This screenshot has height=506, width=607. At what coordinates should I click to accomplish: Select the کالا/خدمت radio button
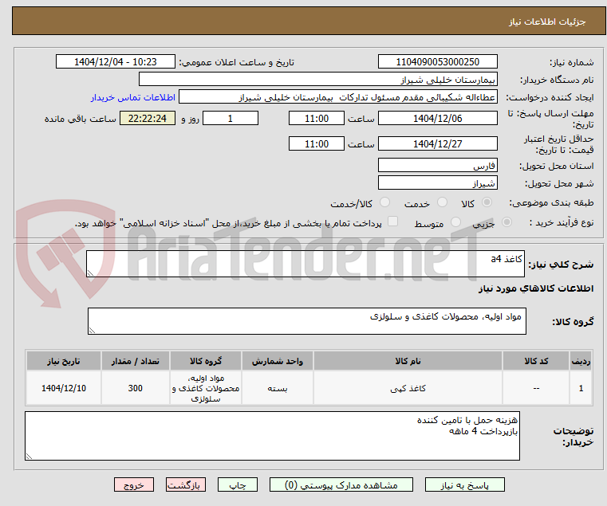click(x=384, y=202)
